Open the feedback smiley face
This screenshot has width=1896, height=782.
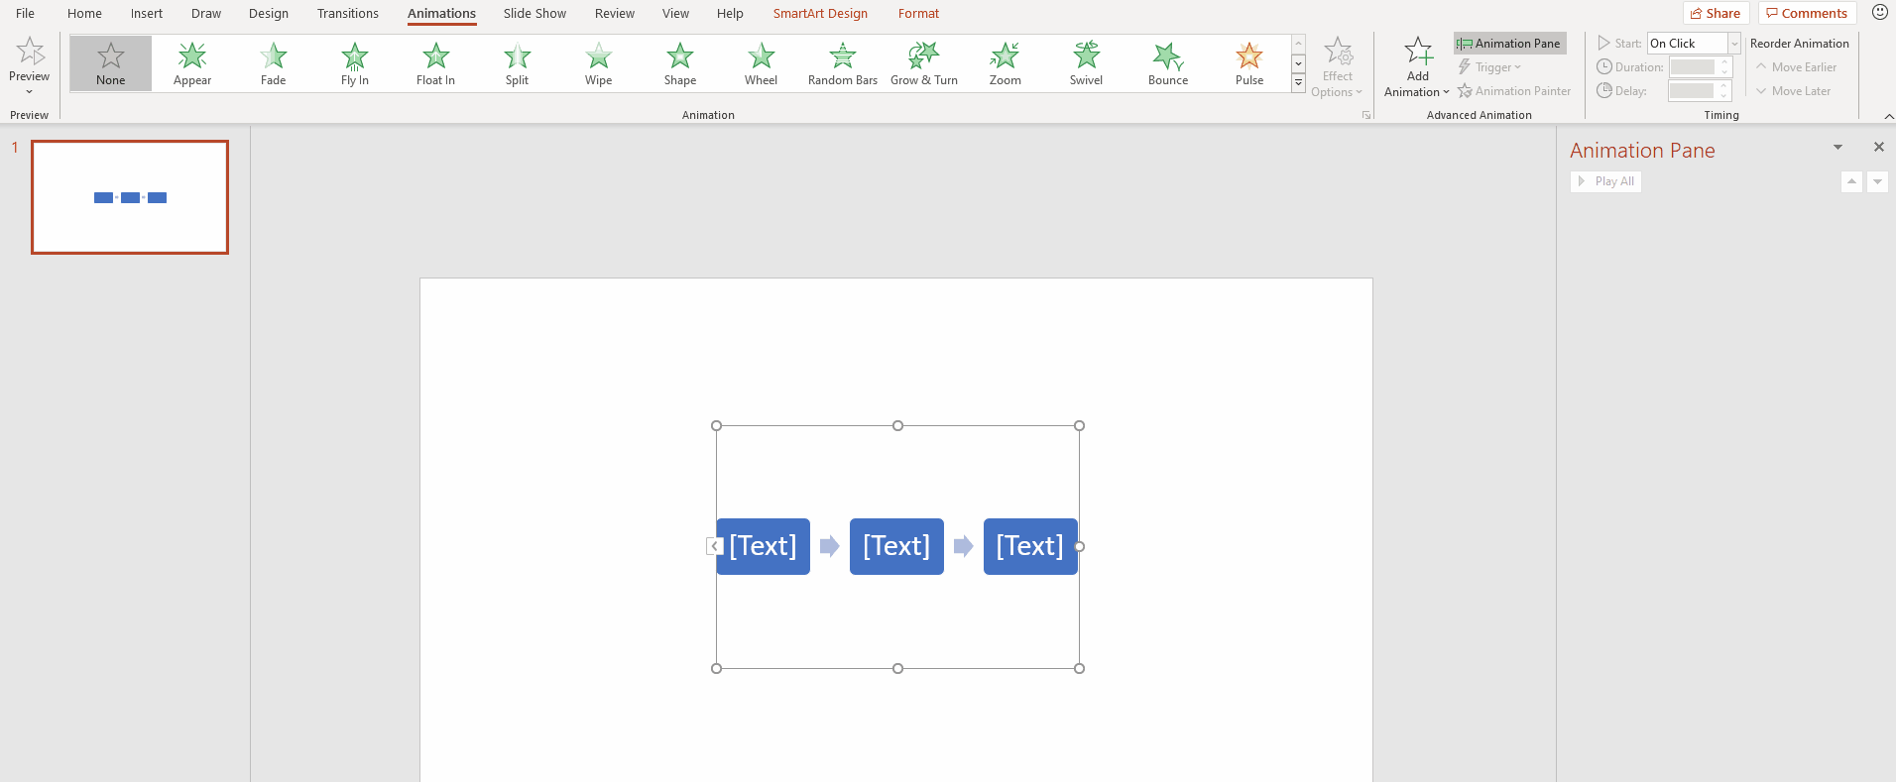click(x=1879, y=13)
